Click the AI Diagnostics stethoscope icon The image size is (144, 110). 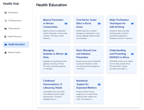click(x=6, y=21)
